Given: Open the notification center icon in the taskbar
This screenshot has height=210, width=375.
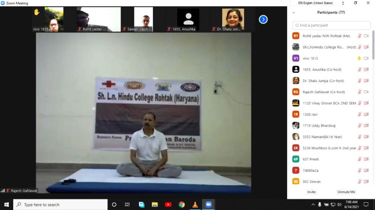Looking at the screenshot, I should point(366,205).
